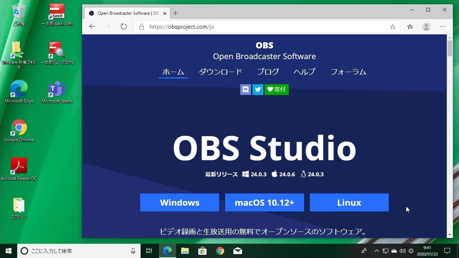The width and height of the screenshot is (459, 258).
Task: Open Chrome from the taskbar
Action: point(220,251)
